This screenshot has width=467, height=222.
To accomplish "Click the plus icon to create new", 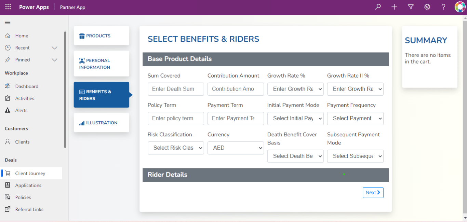I will [x=394, y=7].
